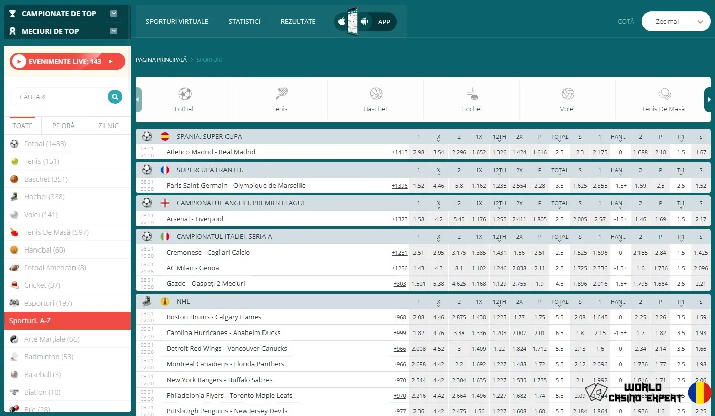Viewport: 715px width, 416px height.
Task: Click the Romania flag icon bottom right
Action: (700, 393)
